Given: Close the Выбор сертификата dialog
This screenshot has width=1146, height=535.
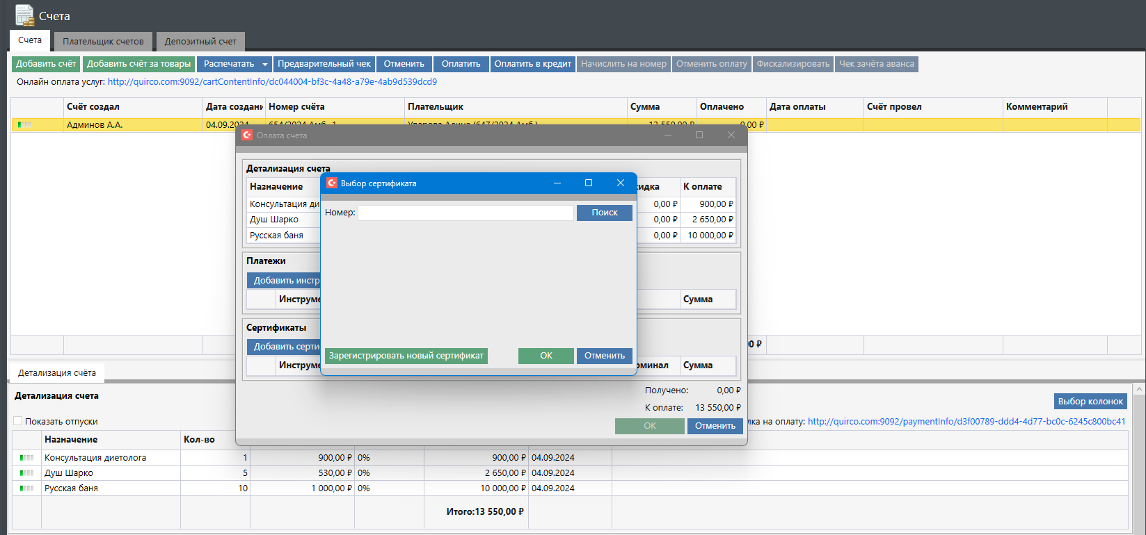Looking at the screenshot, I should [x=621, y=183].
